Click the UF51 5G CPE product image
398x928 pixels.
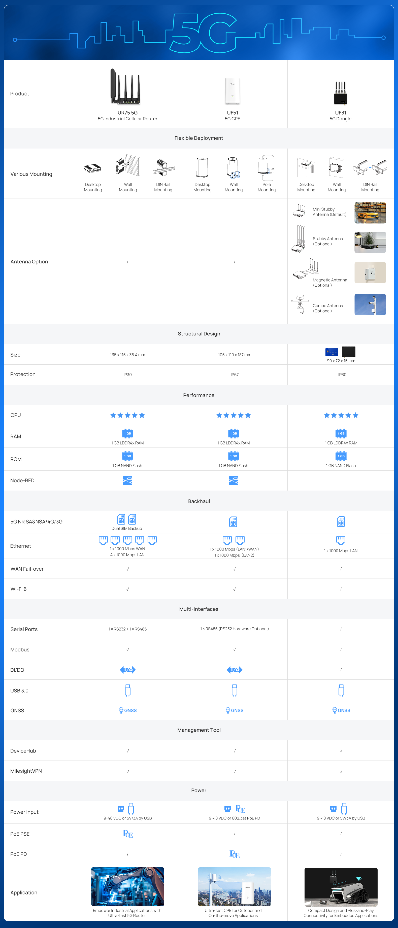pyautogui.click(x=233, y=91)
